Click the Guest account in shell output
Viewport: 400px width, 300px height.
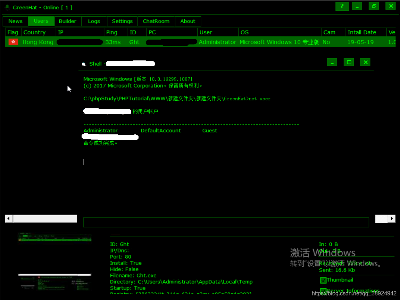pos(210,131)
